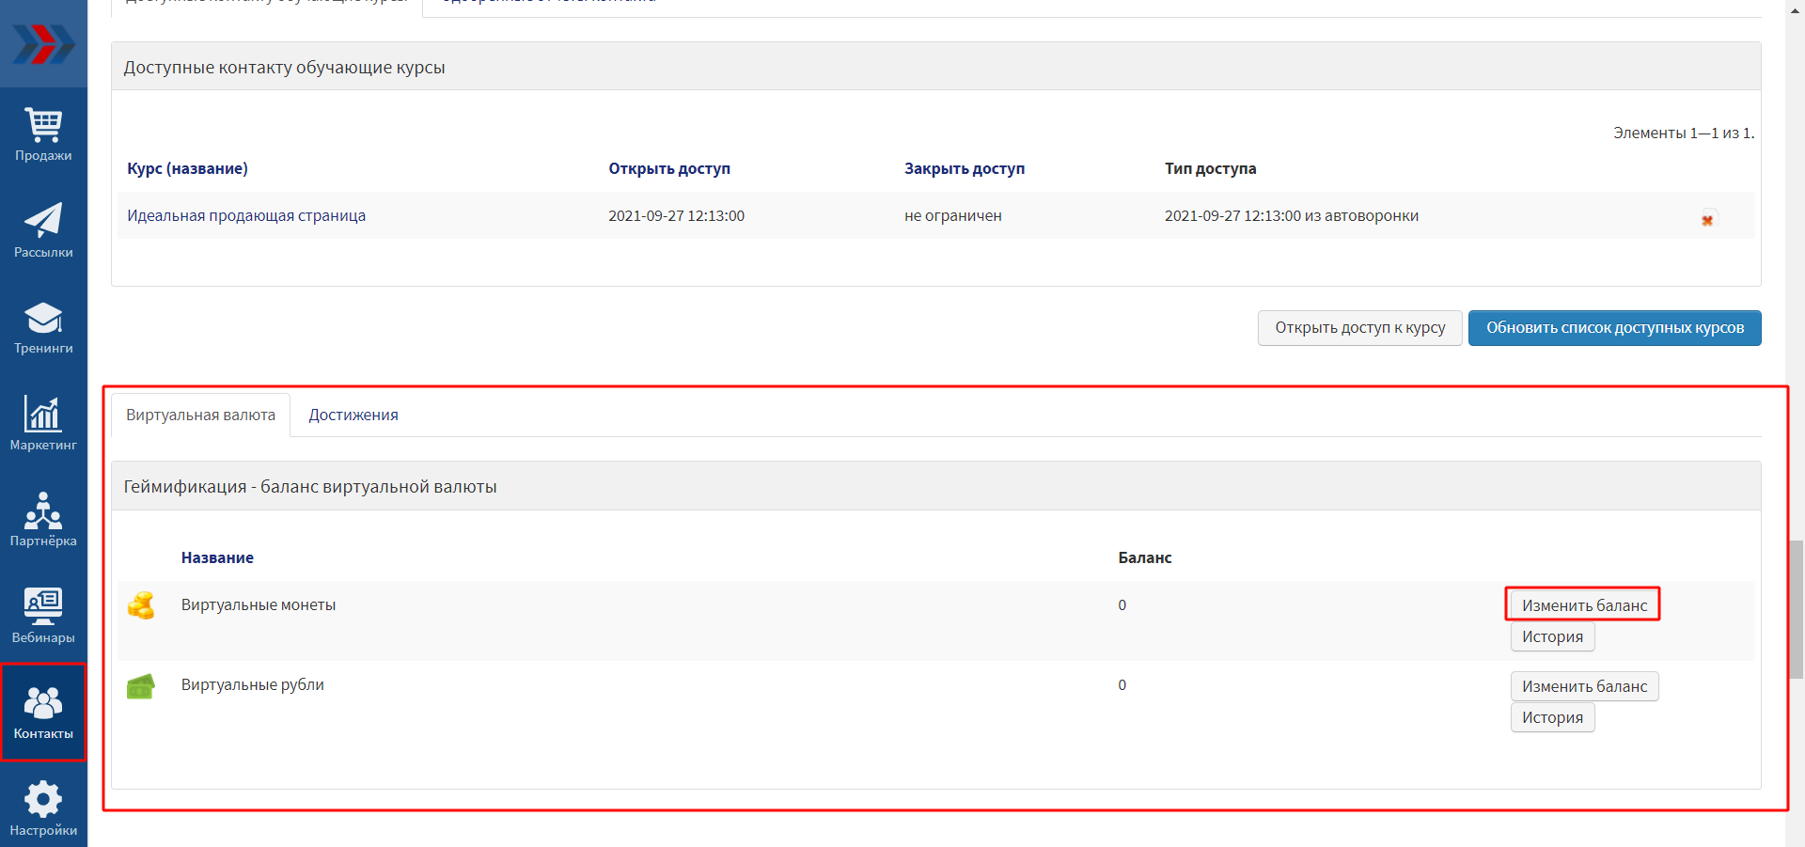
Task: Open the Маркетинг chart section
Action: [x=43, y=423]
